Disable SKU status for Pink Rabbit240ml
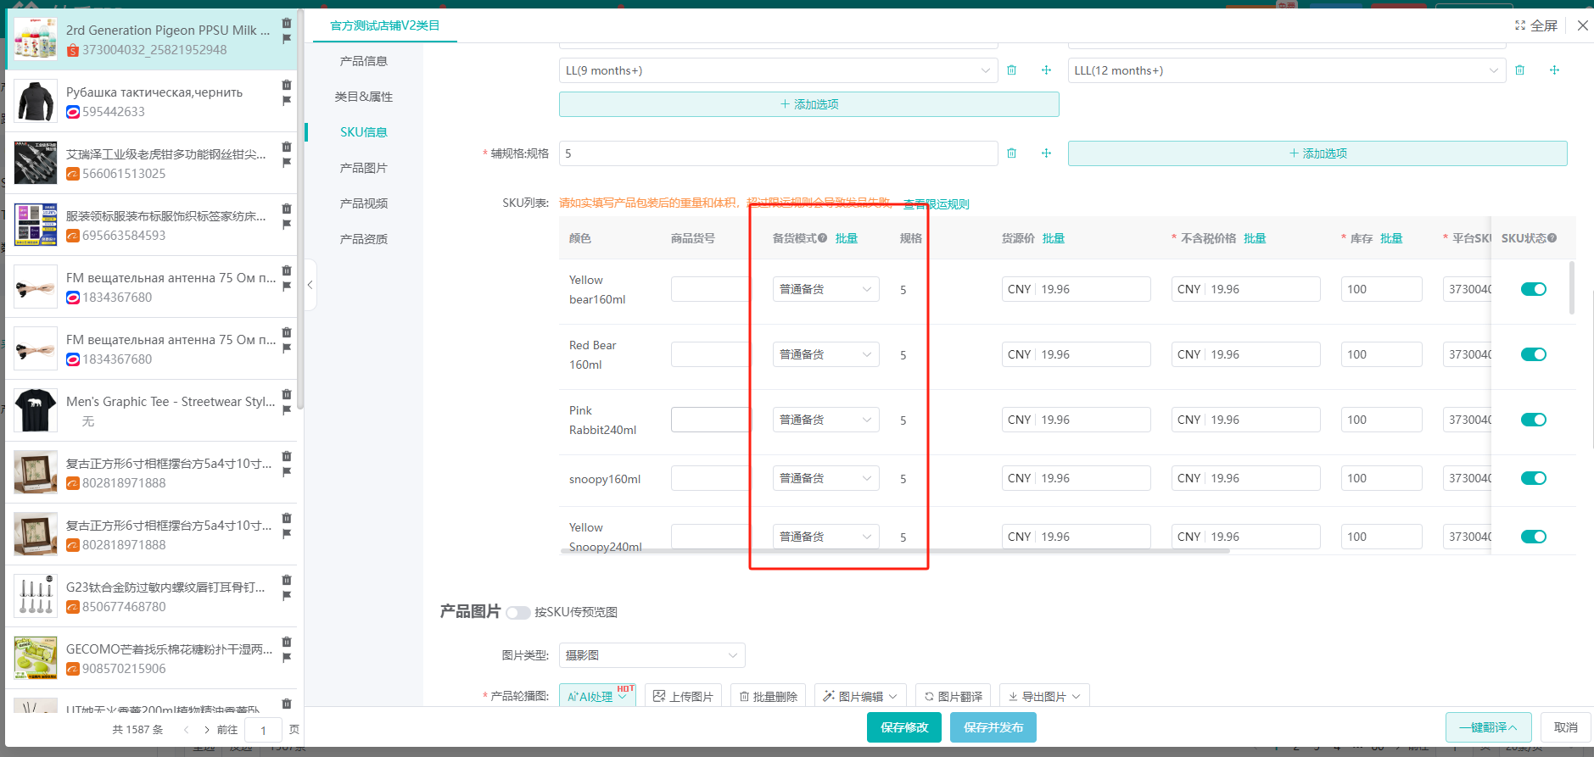The height and width of the screenshot is (757, 1594). tap(1533, 420)
